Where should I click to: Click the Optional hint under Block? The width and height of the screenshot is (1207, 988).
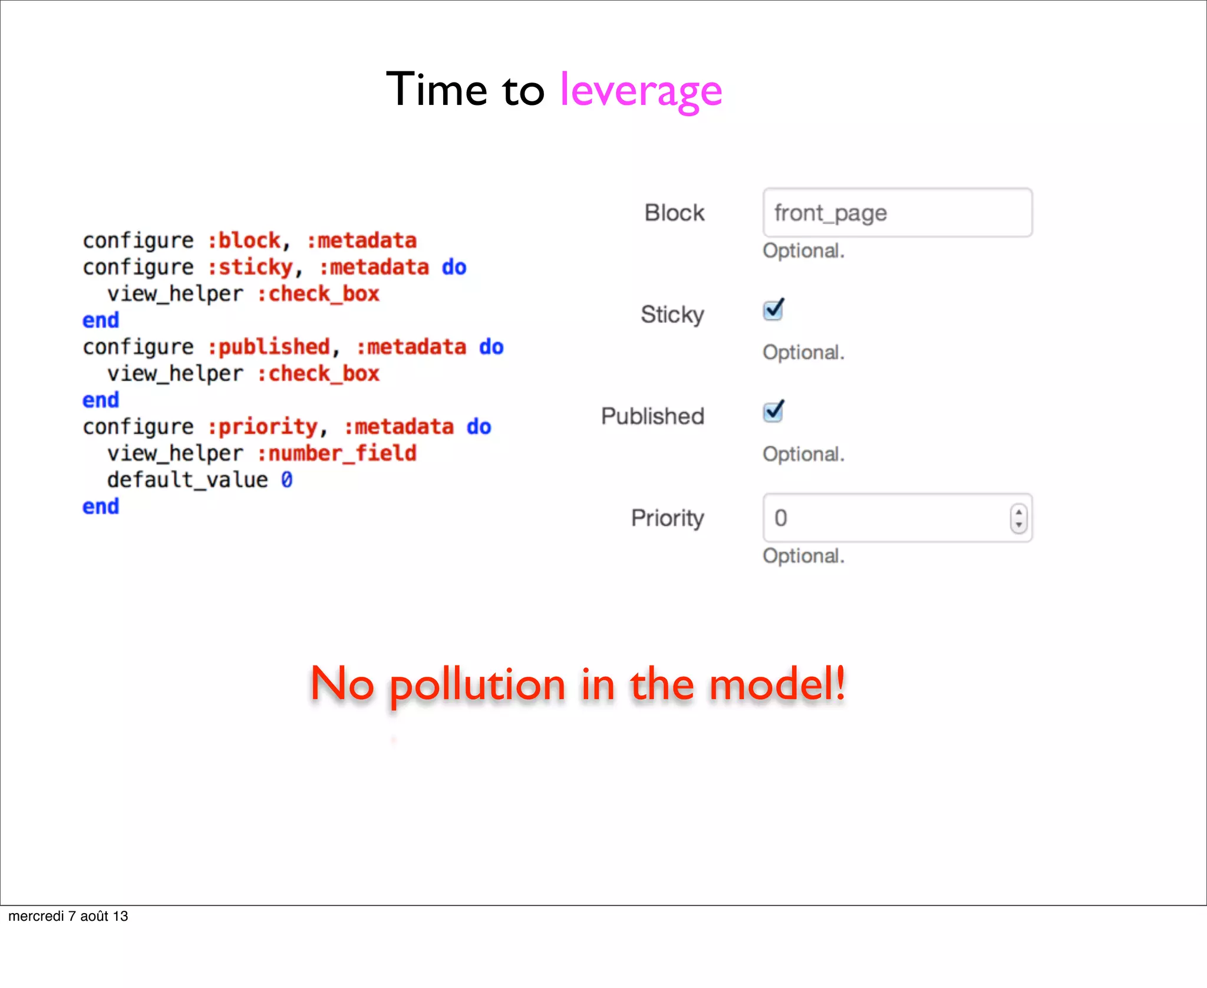tap(803, 251)
